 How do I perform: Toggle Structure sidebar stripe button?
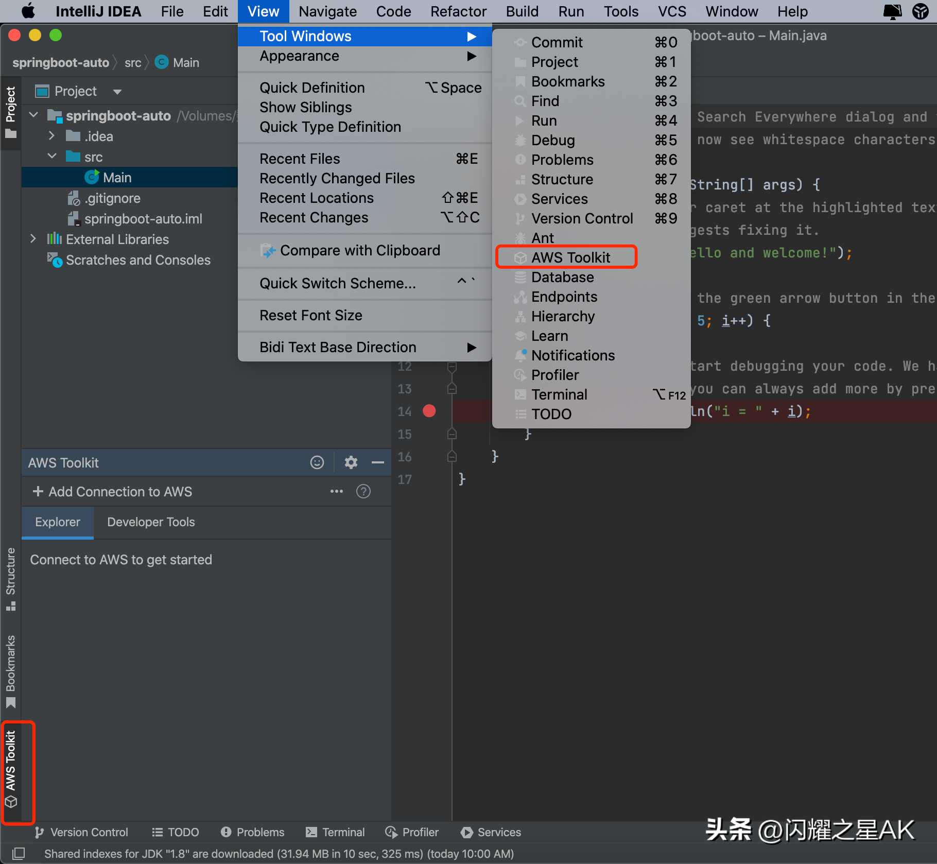click(11, 579)
